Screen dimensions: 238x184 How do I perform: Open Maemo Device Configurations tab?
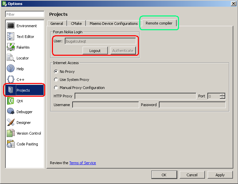(114, 24)
